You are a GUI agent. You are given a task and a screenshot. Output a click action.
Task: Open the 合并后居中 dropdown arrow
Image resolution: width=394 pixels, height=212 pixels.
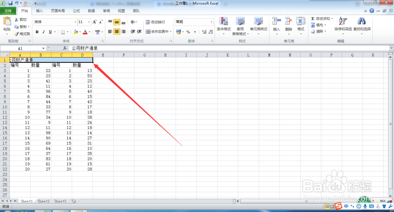tap(171, 31)
